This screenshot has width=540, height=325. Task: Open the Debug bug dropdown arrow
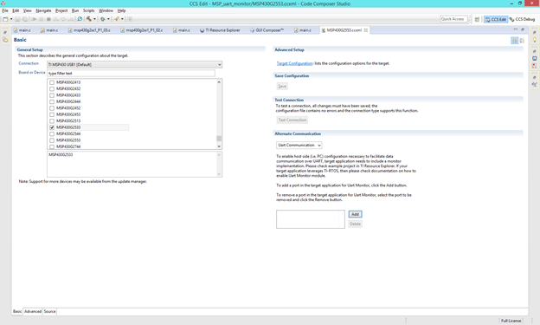[x=108, y=19]
